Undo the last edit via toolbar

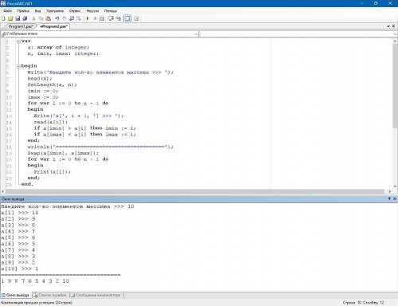(57, 18)
